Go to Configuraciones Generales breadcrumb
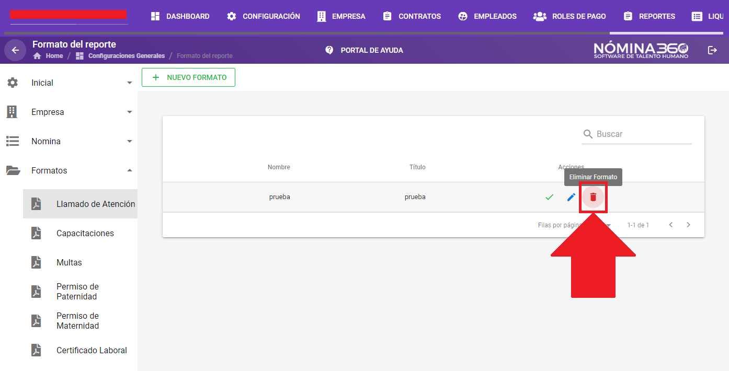This screenshot has width=729, height=371. tap(126, 56)
